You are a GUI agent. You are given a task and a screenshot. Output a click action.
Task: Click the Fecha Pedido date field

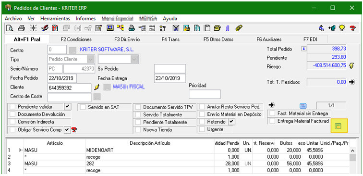click(62, 78)
